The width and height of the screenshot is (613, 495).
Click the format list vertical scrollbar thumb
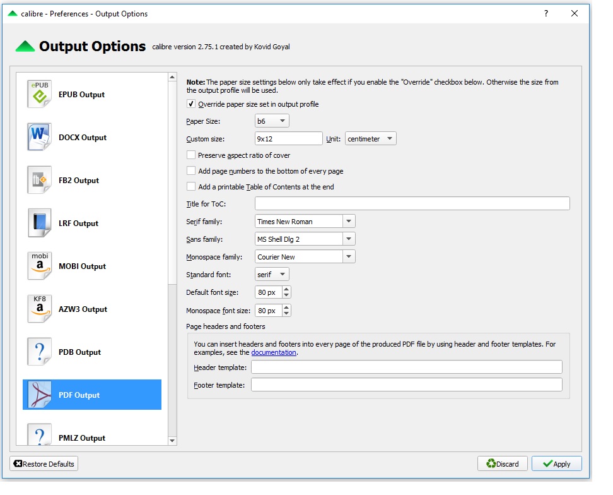pos(172,182)
